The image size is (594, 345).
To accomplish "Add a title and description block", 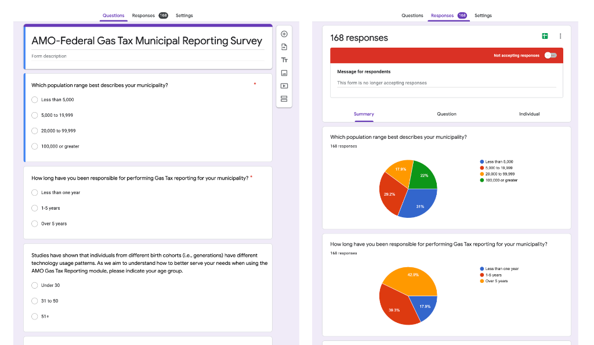I will 284,59.
